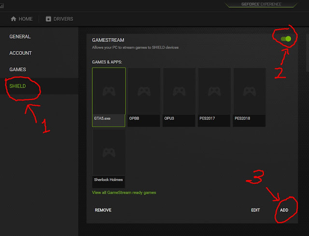Select the GTA5.exe game tile
The image size is (309, 236).
pos(109,97)
